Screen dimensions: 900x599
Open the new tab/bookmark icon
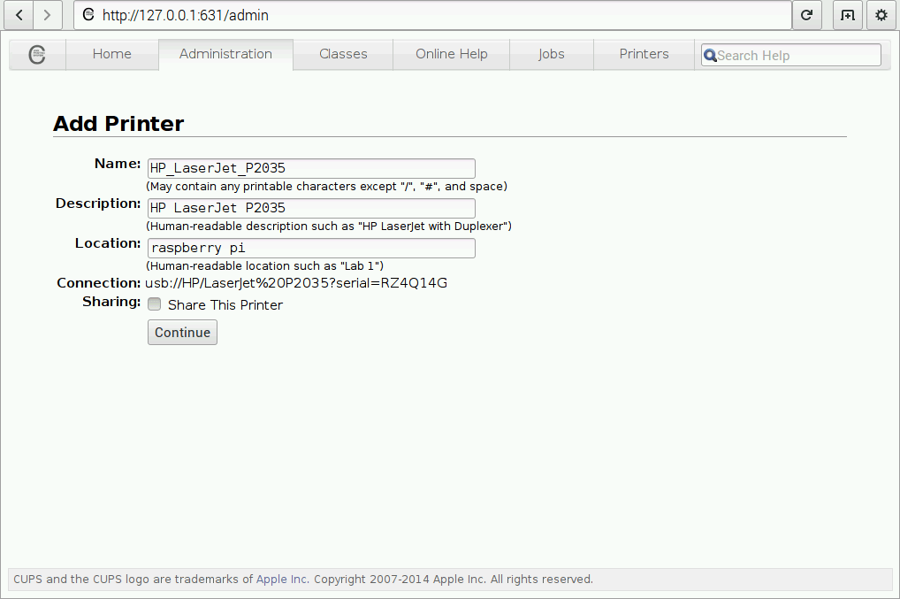pyautogui.click(x=848, y=15)
